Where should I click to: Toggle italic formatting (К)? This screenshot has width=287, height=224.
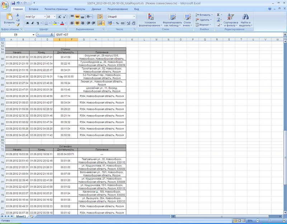point(32,23)
